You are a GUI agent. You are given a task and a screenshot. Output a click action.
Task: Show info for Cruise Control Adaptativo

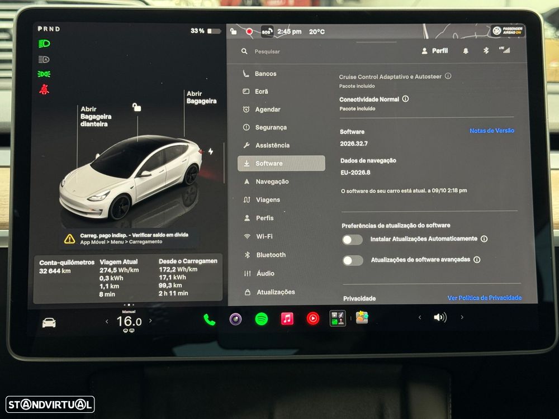point(448,76)
